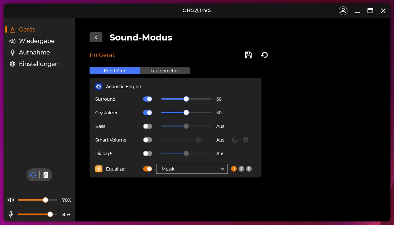Select the Night mode moon icon
Viewport: 394px width, 225px height.
pyautogui.click(x=235, y=140)
